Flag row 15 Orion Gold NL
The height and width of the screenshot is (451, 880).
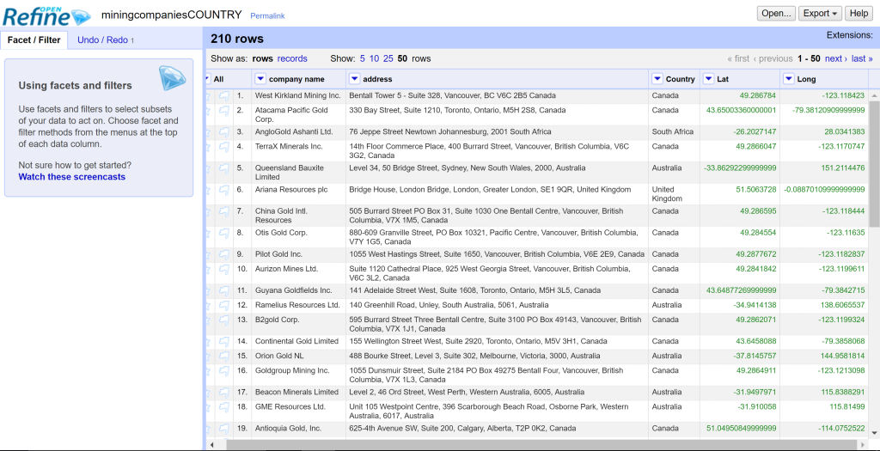pos(224,357)
